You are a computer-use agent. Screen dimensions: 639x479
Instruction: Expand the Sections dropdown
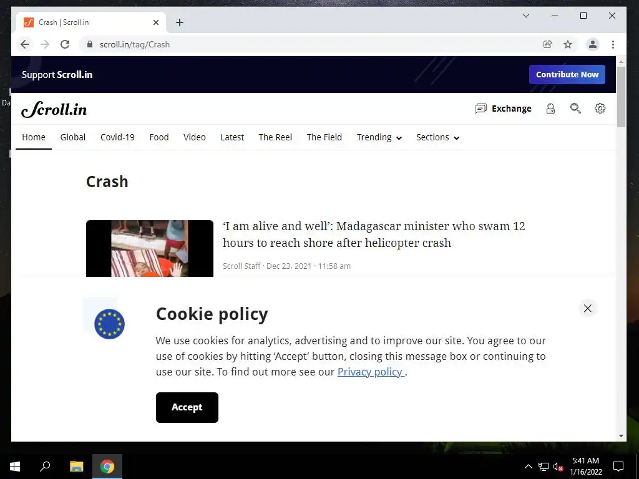tap(437, 137)
